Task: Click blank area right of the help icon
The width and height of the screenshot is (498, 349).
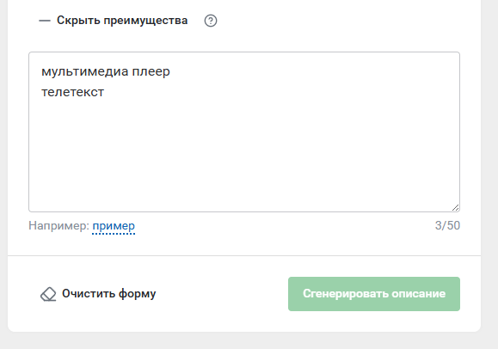Action: pos(334,21)
